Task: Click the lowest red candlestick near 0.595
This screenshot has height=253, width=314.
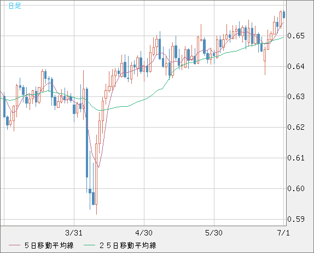Action: [96, 174]
